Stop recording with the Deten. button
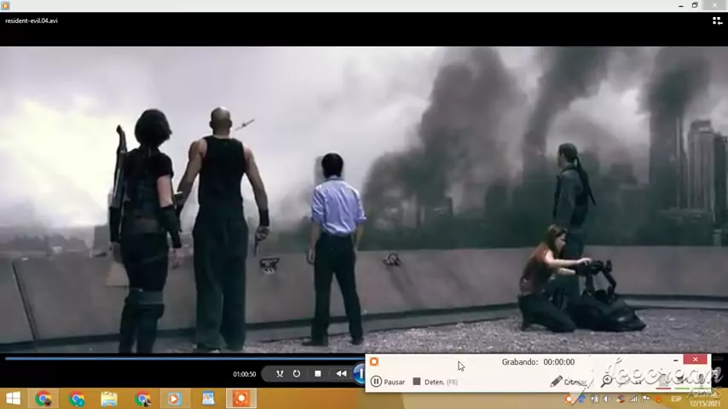728x409 pixels. tap(435, 382)
